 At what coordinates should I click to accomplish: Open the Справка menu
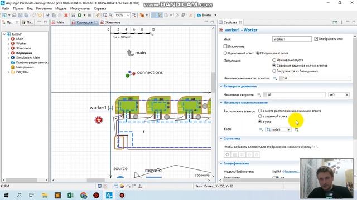coord(100,9)
